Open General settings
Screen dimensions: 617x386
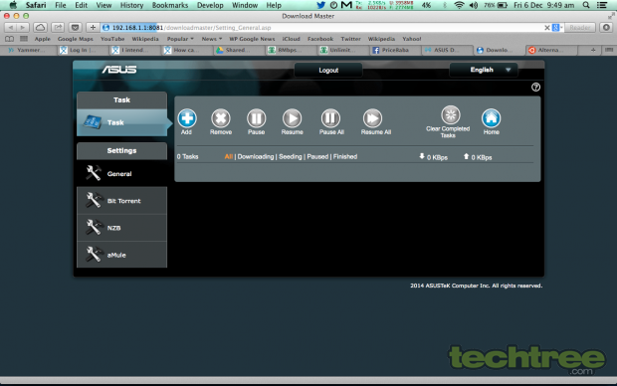pos(121,173)
